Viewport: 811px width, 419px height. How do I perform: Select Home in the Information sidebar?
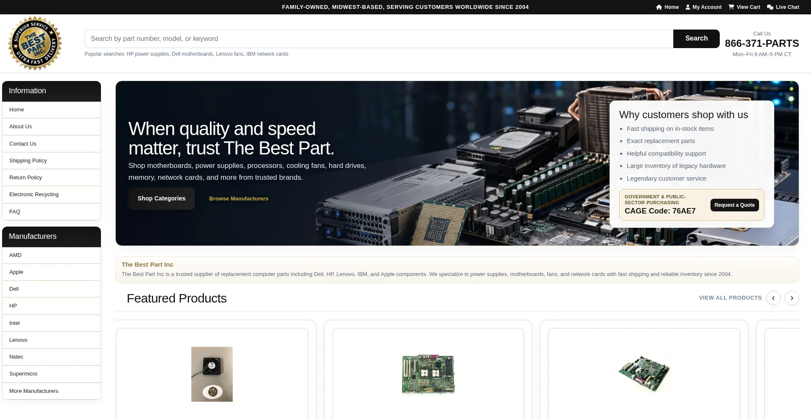click(52, 110)
